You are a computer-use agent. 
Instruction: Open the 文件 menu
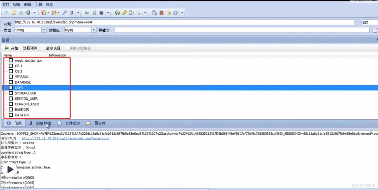click(x=6, y=4)
